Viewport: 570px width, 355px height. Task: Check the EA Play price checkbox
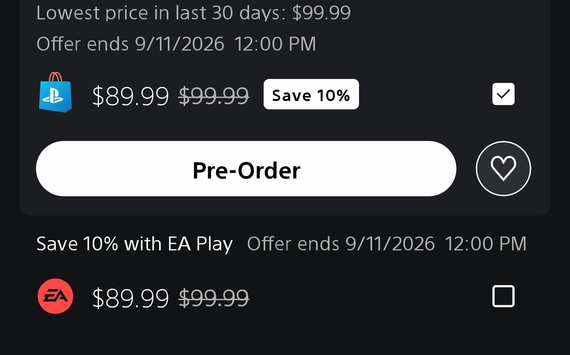pos(503,296)
